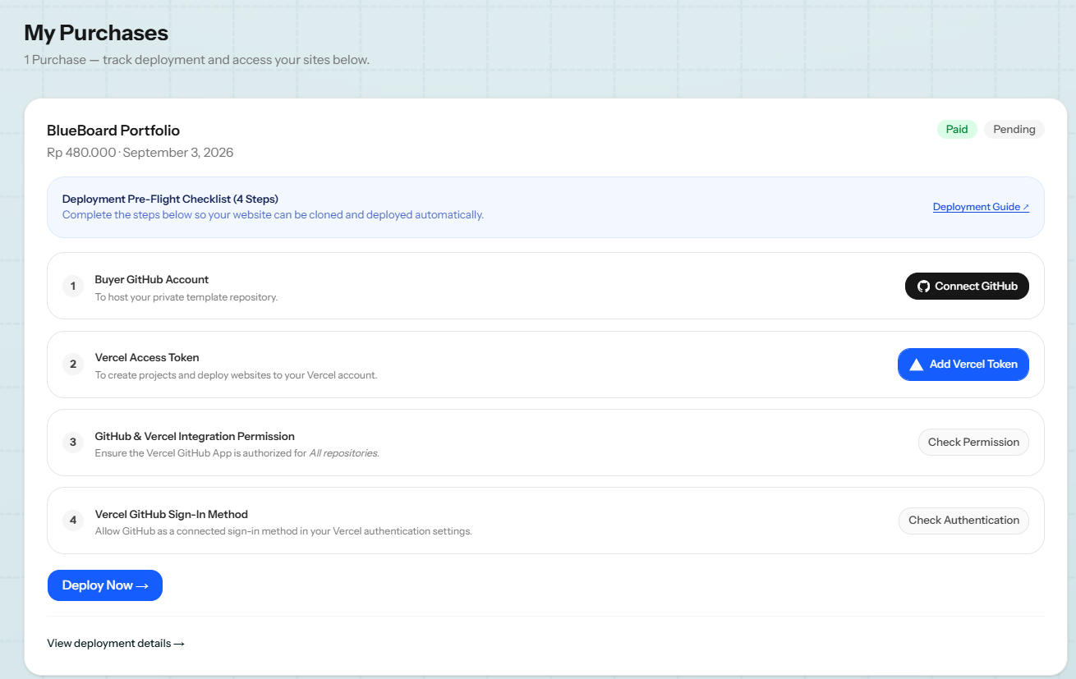Click GitHub & Vercel Integration Permission title
This screenshot has width=1076, height=679.
[x=195, y=437]
